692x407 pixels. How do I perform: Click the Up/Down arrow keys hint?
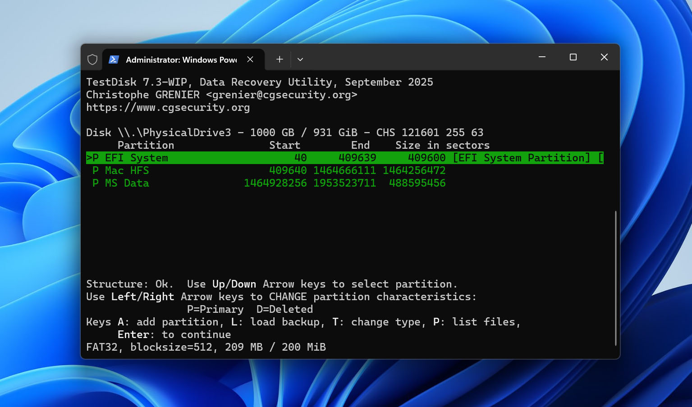tap(234, 284)
